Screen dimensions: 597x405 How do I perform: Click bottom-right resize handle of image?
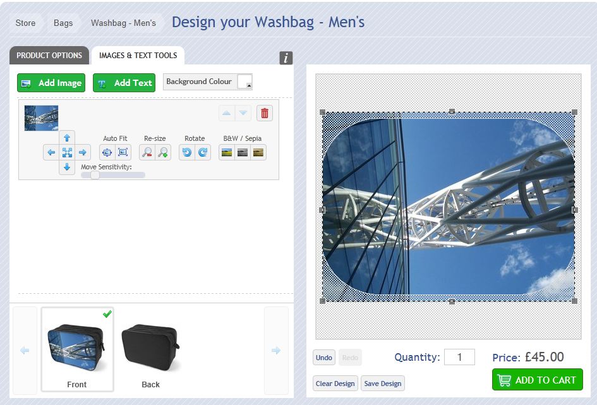tap(574, 301)
